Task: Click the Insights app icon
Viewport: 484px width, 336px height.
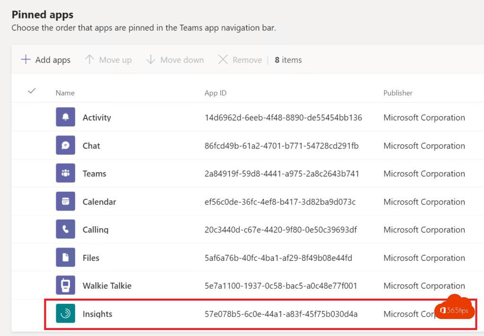Action: (65, 313)
